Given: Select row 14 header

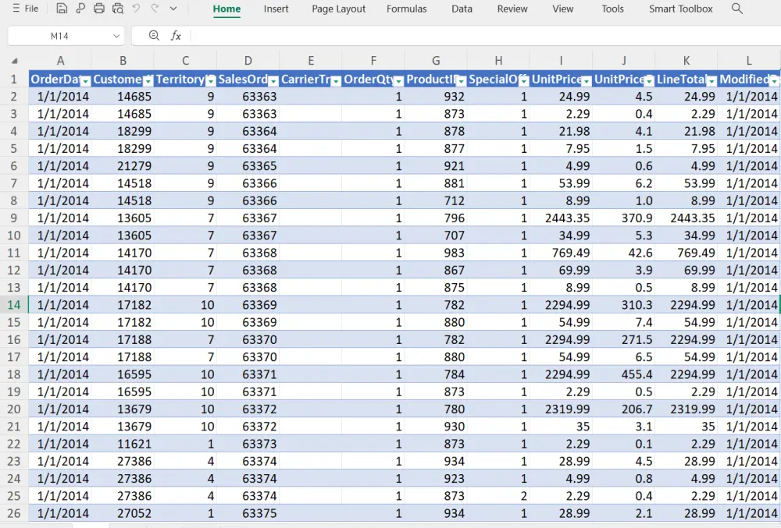Looking at the screenshot, I should (x=14, y=305).
